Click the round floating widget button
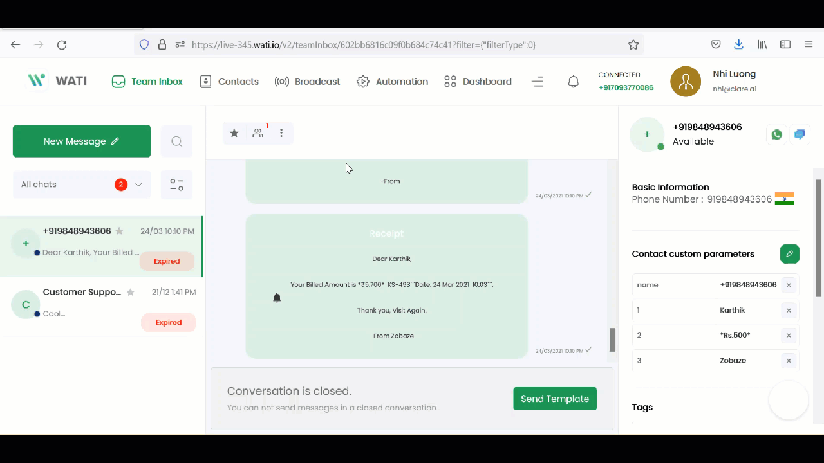The width and height of the screenshot is (824, 463). 789,400
